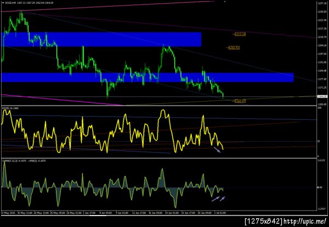Click the 9 Jun 01:00 time label
329x227 pixels.
(x=122, y=213)
